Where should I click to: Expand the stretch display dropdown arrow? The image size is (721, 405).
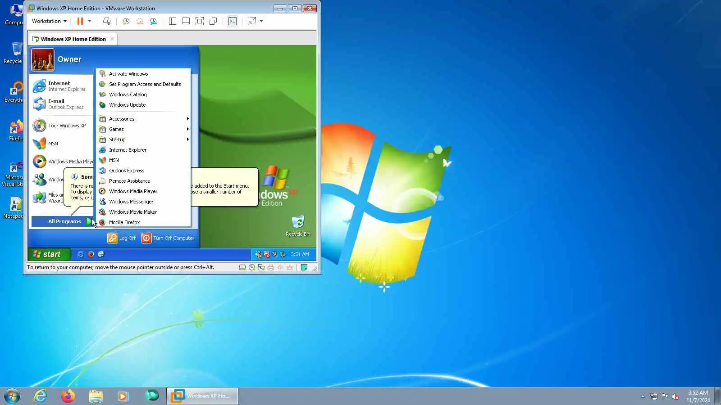pyautogui.click(x=261, y=21)
